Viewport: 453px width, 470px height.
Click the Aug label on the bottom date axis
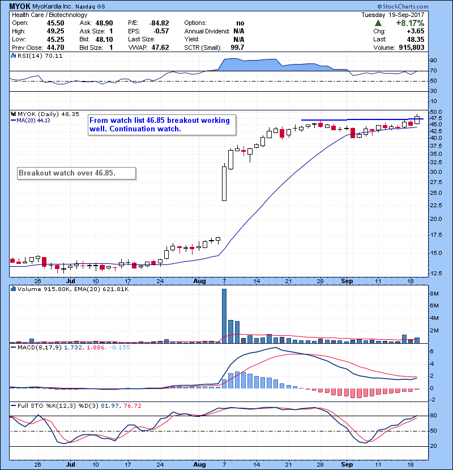click(199, 464)
